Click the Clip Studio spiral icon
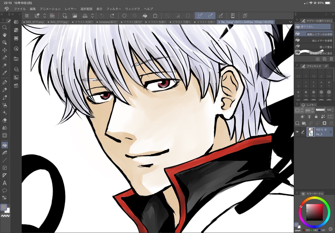Image resolution: width=335 pixels, height=233 pixels. coord(52,16)
